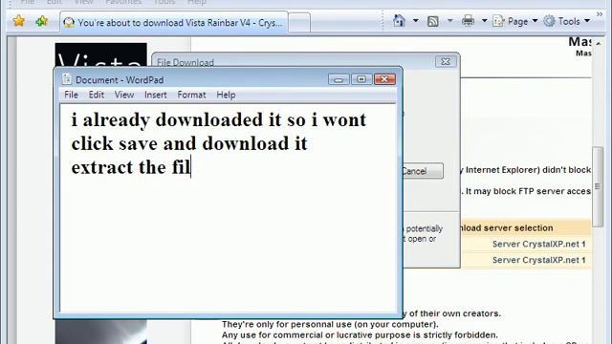Screen dimensions: 612x344
Task: Close the WordPad window
Action: tap(384, 79)
